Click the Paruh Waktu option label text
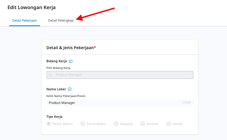Viewport: 227px width, 140px height. (96, 124)
